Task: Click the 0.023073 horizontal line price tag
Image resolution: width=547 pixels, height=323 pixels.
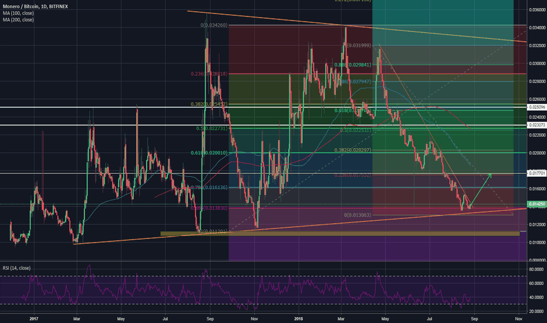Action: [537, 125]
